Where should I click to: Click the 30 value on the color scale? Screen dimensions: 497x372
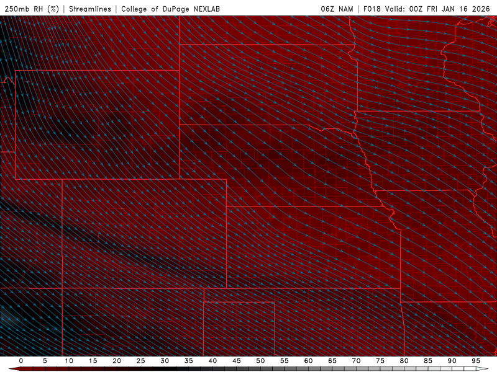(165, 361)
